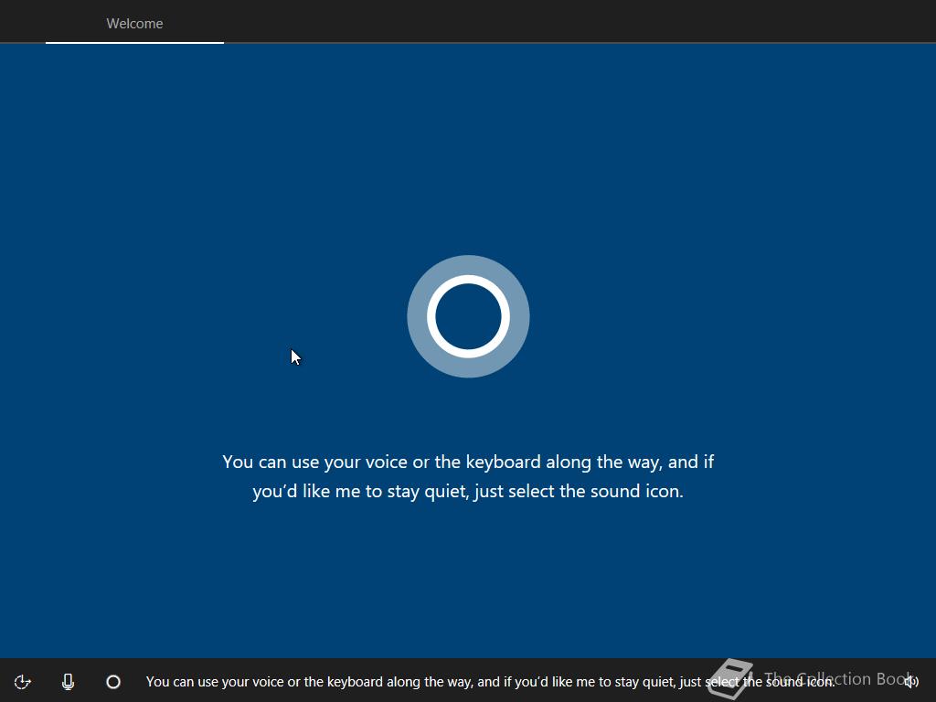Select the Welcome tab
The height and width of the screenshot is (702, 936).
tap(135, 23)
